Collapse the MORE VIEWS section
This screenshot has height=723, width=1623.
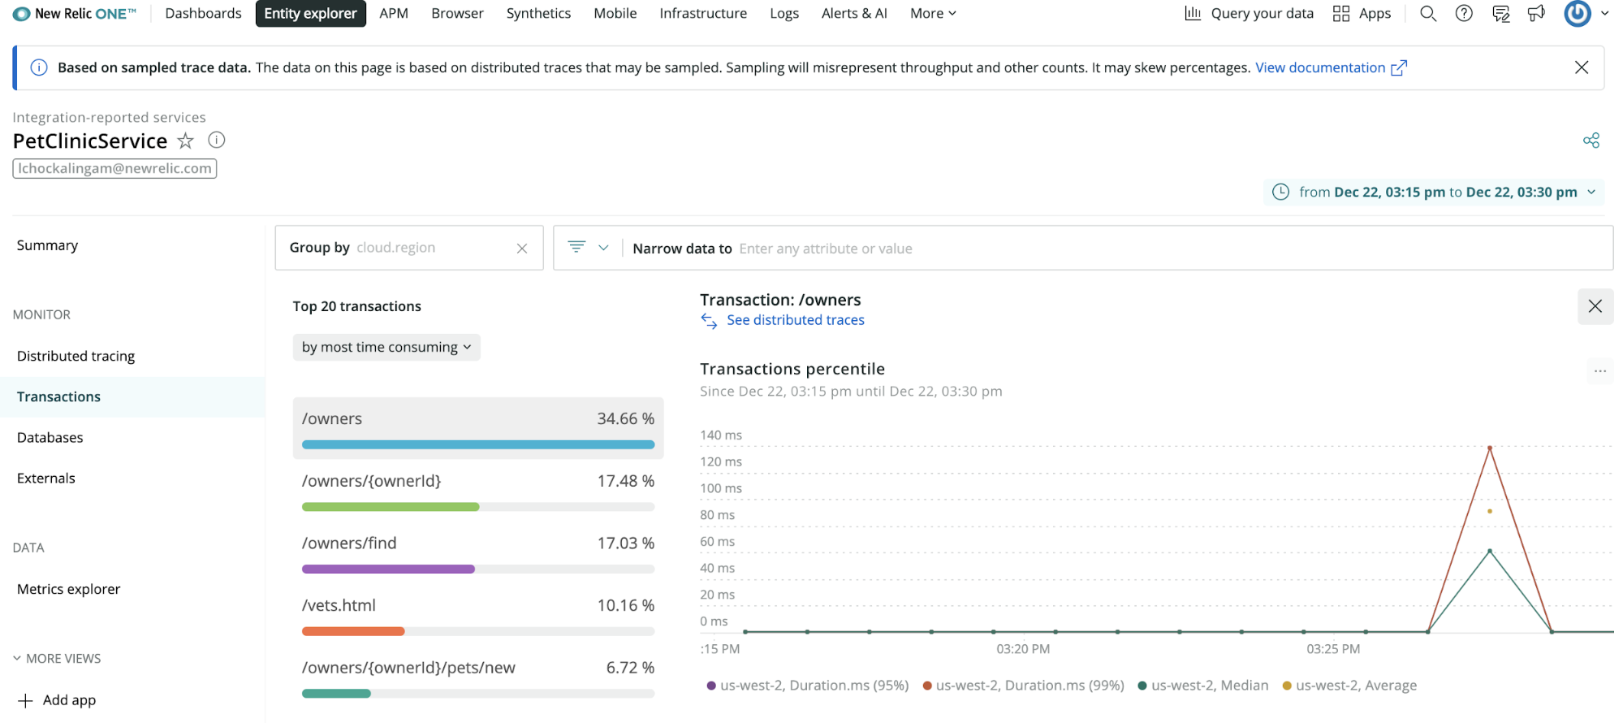(57, 658)
